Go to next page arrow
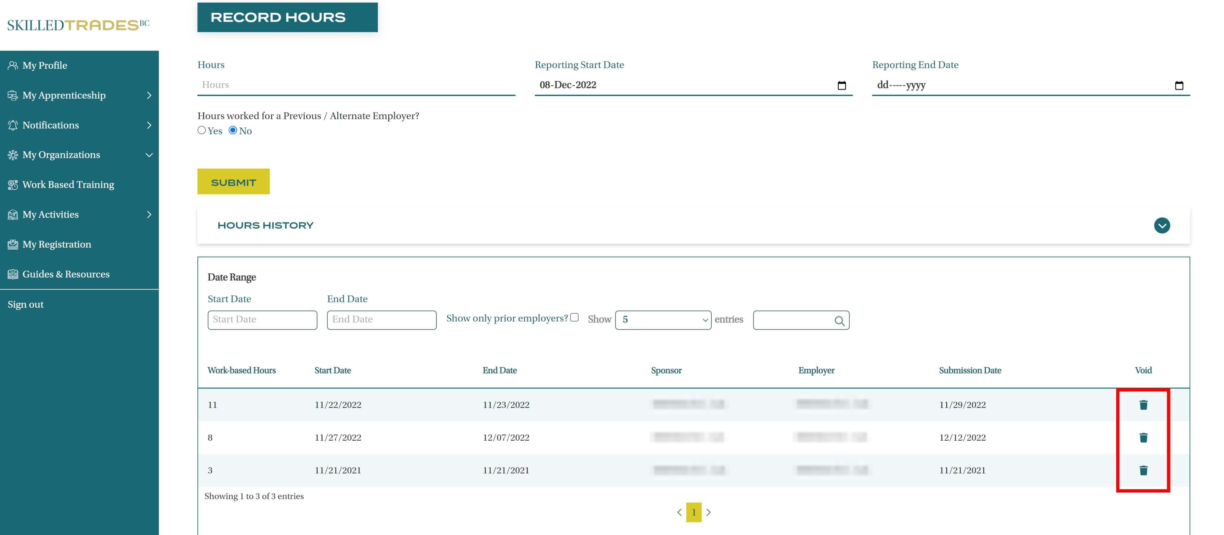This screenshot has width=1224, height=535. [x=708, y=512]
